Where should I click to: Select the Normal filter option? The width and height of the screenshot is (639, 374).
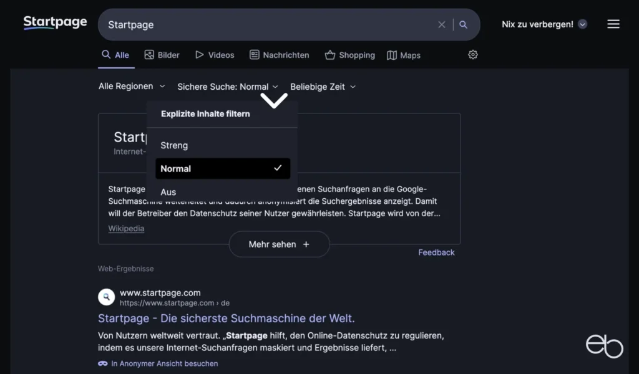(x=223, y=168)
